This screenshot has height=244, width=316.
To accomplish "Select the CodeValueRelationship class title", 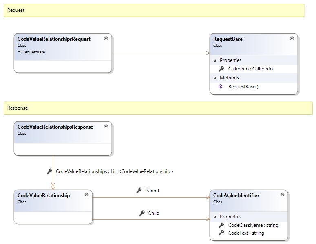I will click(44, 196).
